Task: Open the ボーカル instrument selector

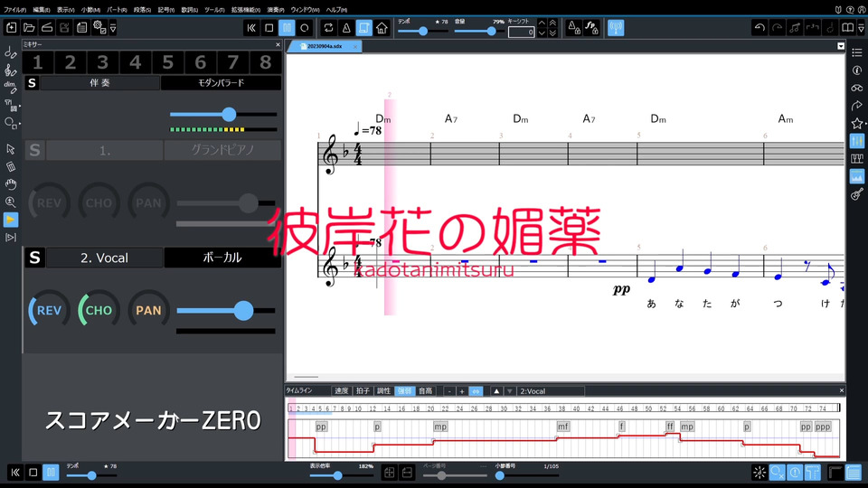Action: (x=222, y=258)
